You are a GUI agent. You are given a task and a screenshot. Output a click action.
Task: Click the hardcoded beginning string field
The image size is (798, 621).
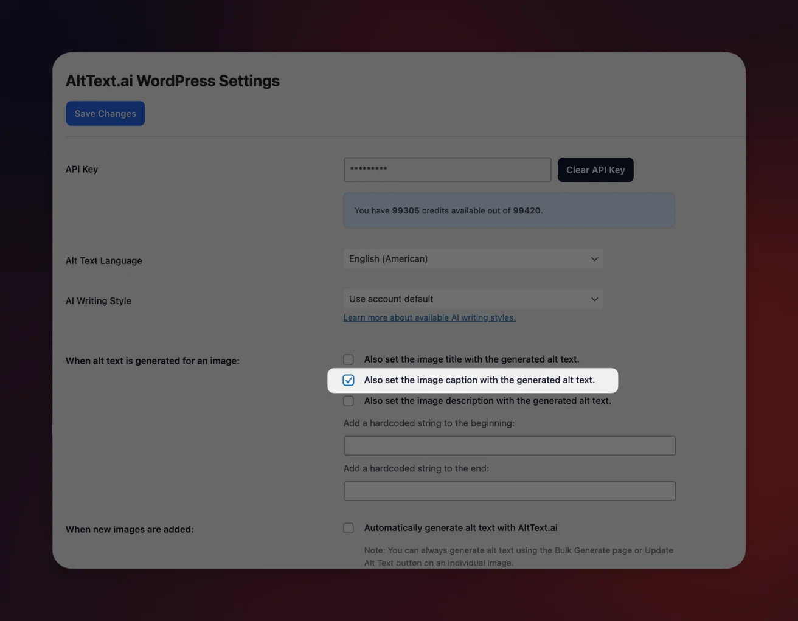pyautogui.click(x=509, y=445)
